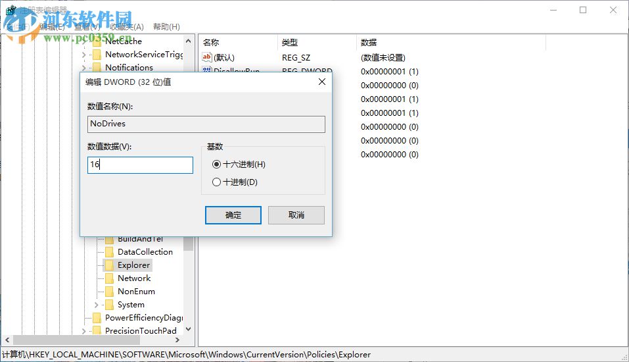The image size is (629, 362).
Task: Cancel the dialog with 取消 button
Action: point(296,215)
